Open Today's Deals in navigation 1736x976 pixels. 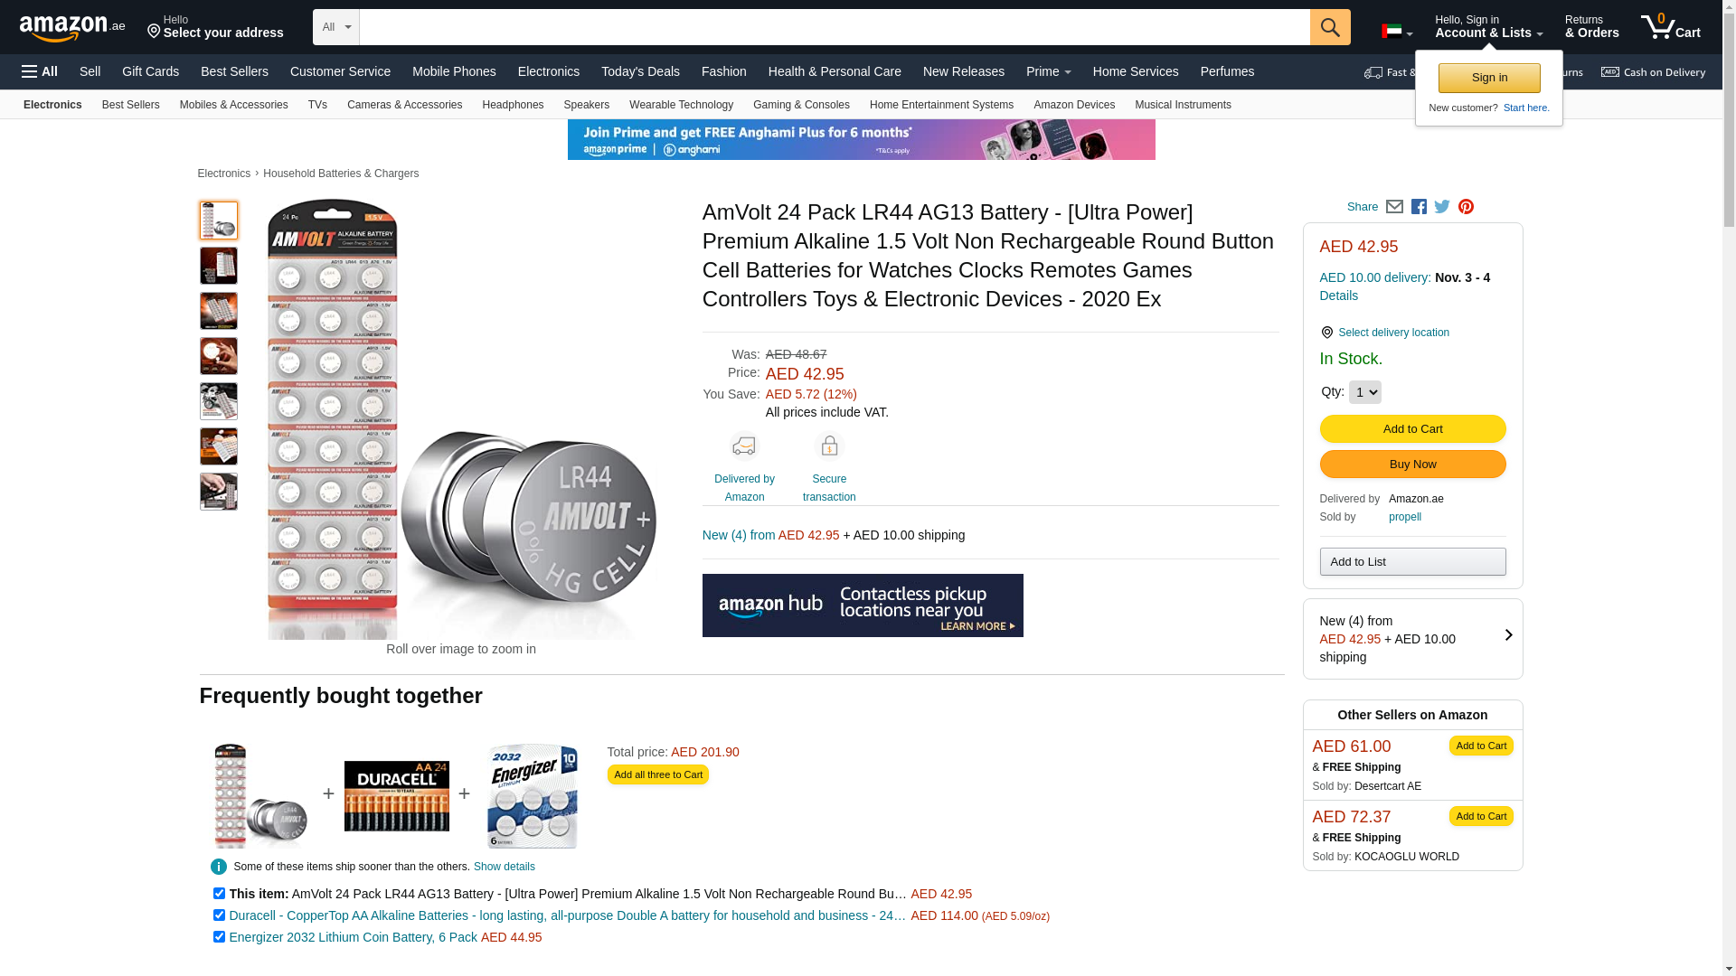[640, 71]
